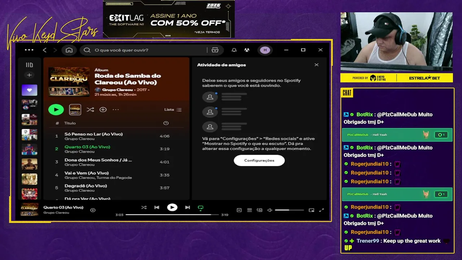Enable shuffle for the album
Screen dimensions: 462x260
pyautogui.click(x=90, y=109)
